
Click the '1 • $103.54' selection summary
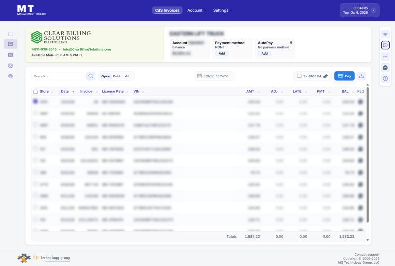[312, 76]
